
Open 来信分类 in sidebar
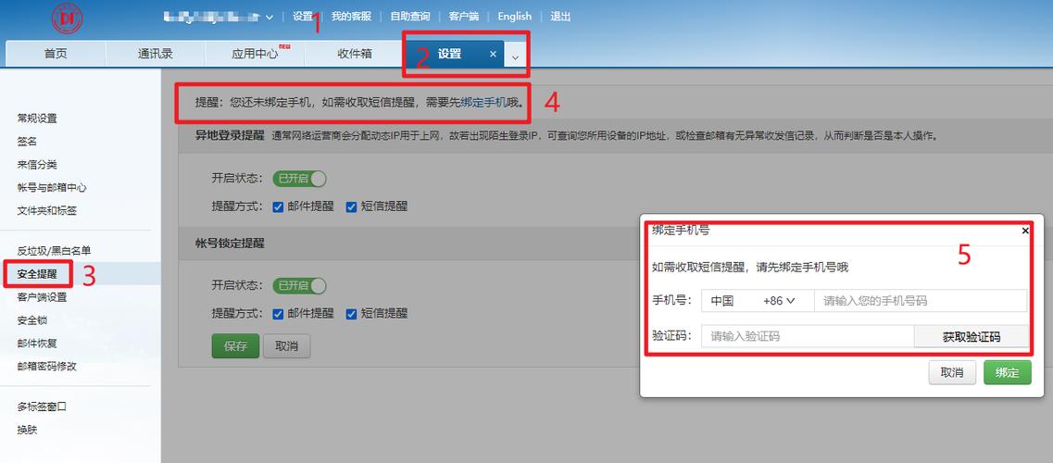click(37, 165)
